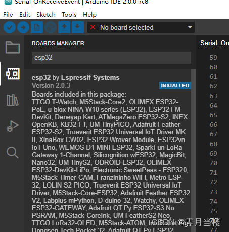This screenshot has height=232, width=229.
Task: Open the Tools menu
Action: [69, 15]
